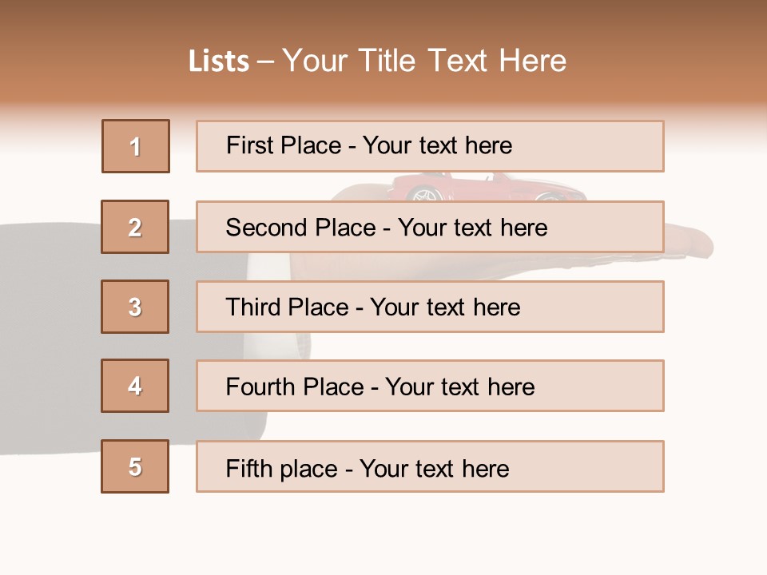
Task: Click the Second Place text box
Action: click(x=430, y=227)
